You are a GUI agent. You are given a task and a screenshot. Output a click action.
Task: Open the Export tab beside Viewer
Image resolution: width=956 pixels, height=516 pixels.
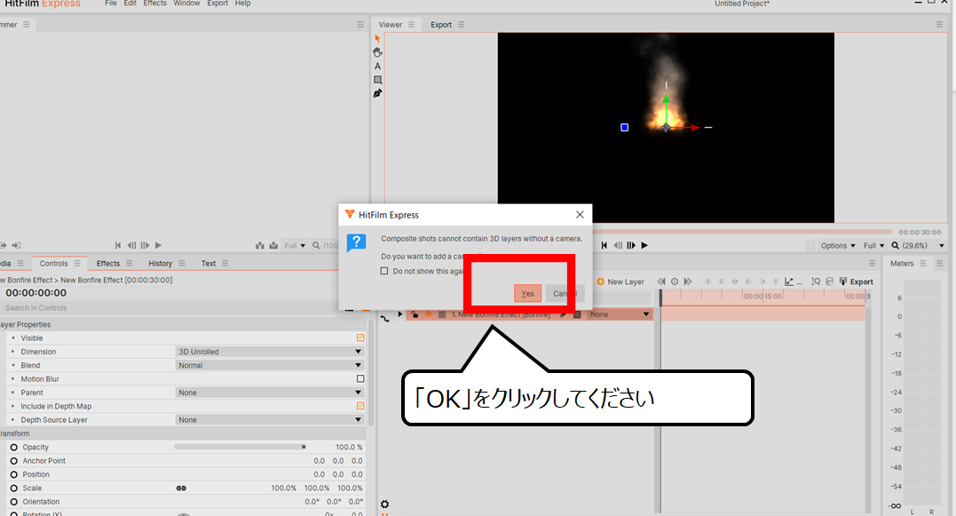point(441,24)
